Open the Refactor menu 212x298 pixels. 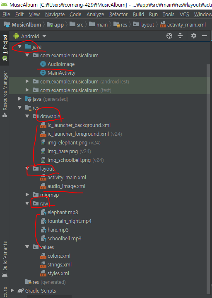[x=118, y=15]
